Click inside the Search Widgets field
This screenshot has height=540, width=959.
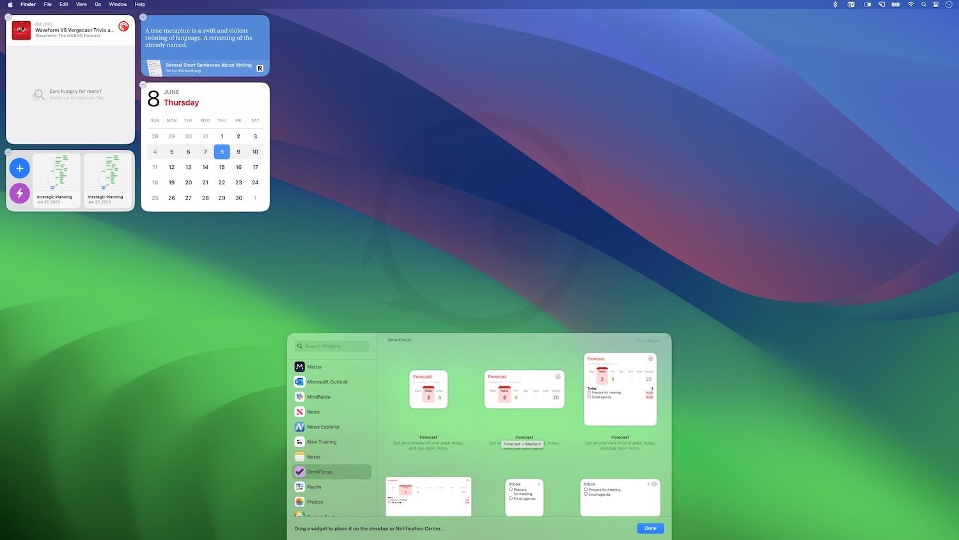333,346
